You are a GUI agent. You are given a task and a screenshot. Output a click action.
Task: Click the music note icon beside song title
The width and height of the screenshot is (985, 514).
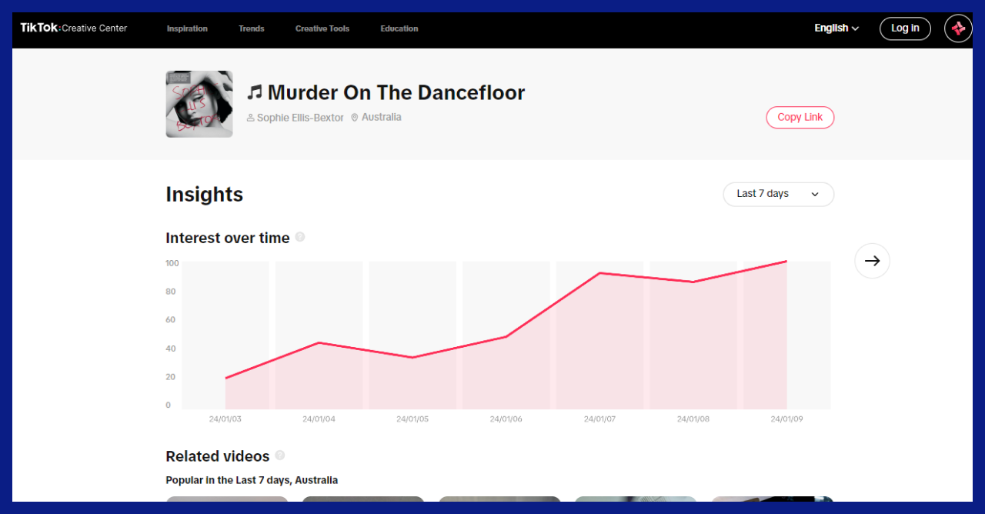[255, 93]
